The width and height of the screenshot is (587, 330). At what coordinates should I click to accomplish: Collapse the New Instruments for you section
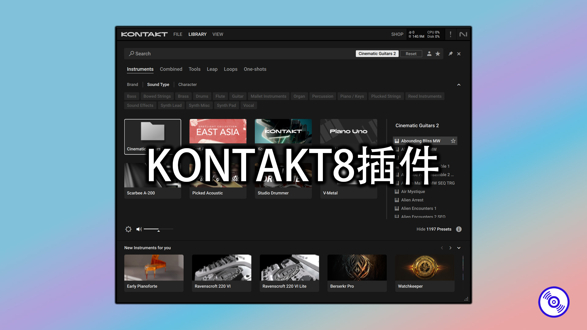point(459,248)
